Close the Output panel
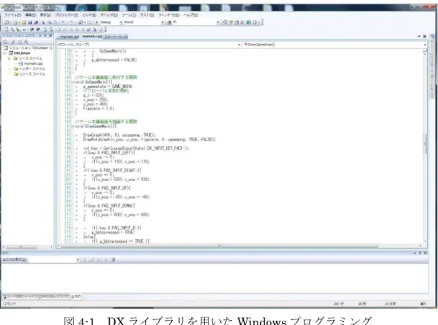 pyautogui.click(x=426, y=253)
